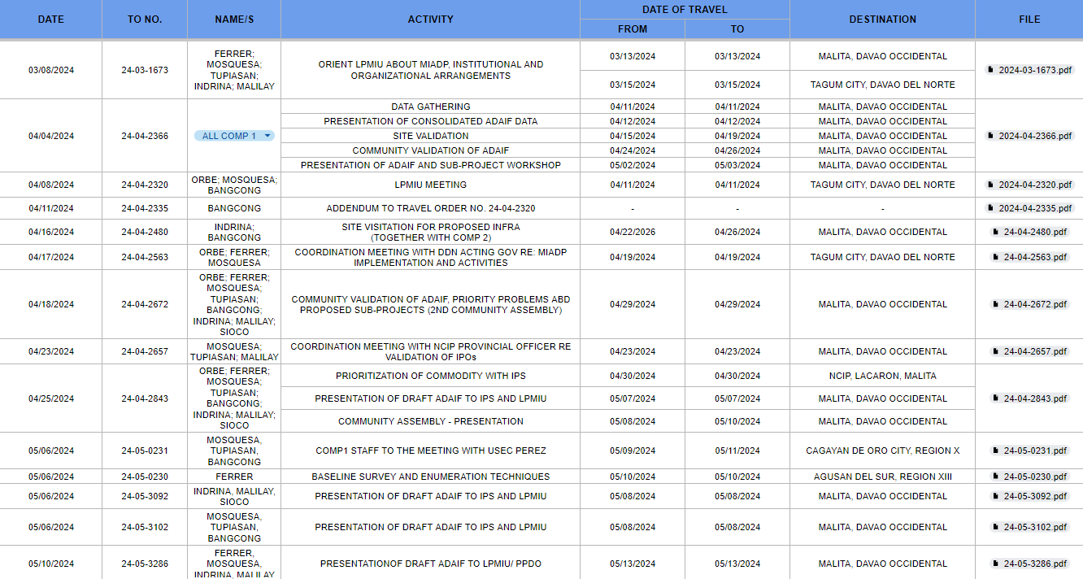This screenshot has height=579, width=1083.
Task: Click the TO NO. cell 24-04-2672
Action: tap(145, 304)
